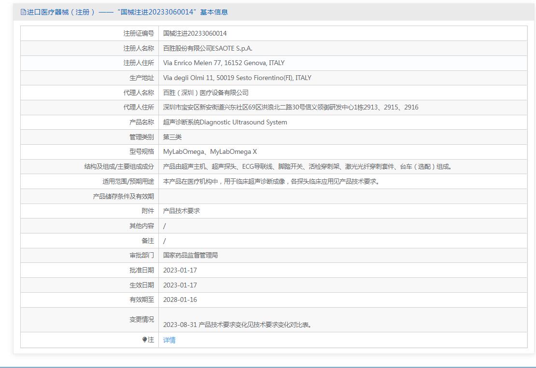
Task: Click the 批准日期 row label
Action: tap(142, 271)
